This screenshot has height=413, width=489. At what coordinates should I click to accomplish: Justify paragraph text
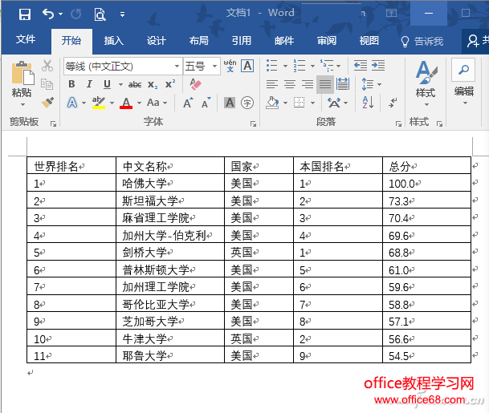[x=325, y=84]
